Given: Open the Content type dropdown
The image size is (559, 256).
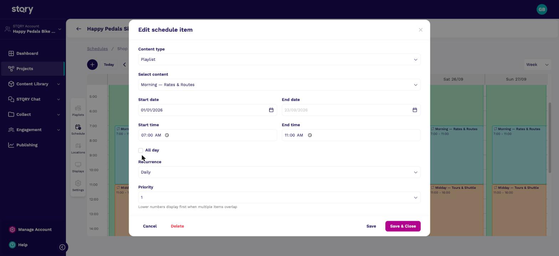Looking at the screenshot, I should [x=279, y=60].
